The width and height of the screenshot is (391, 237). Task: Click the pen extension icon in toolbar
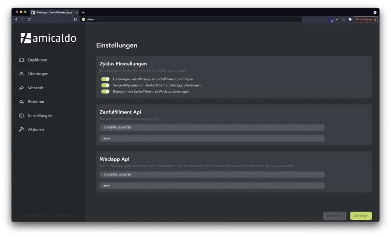(x=337, y=20)
